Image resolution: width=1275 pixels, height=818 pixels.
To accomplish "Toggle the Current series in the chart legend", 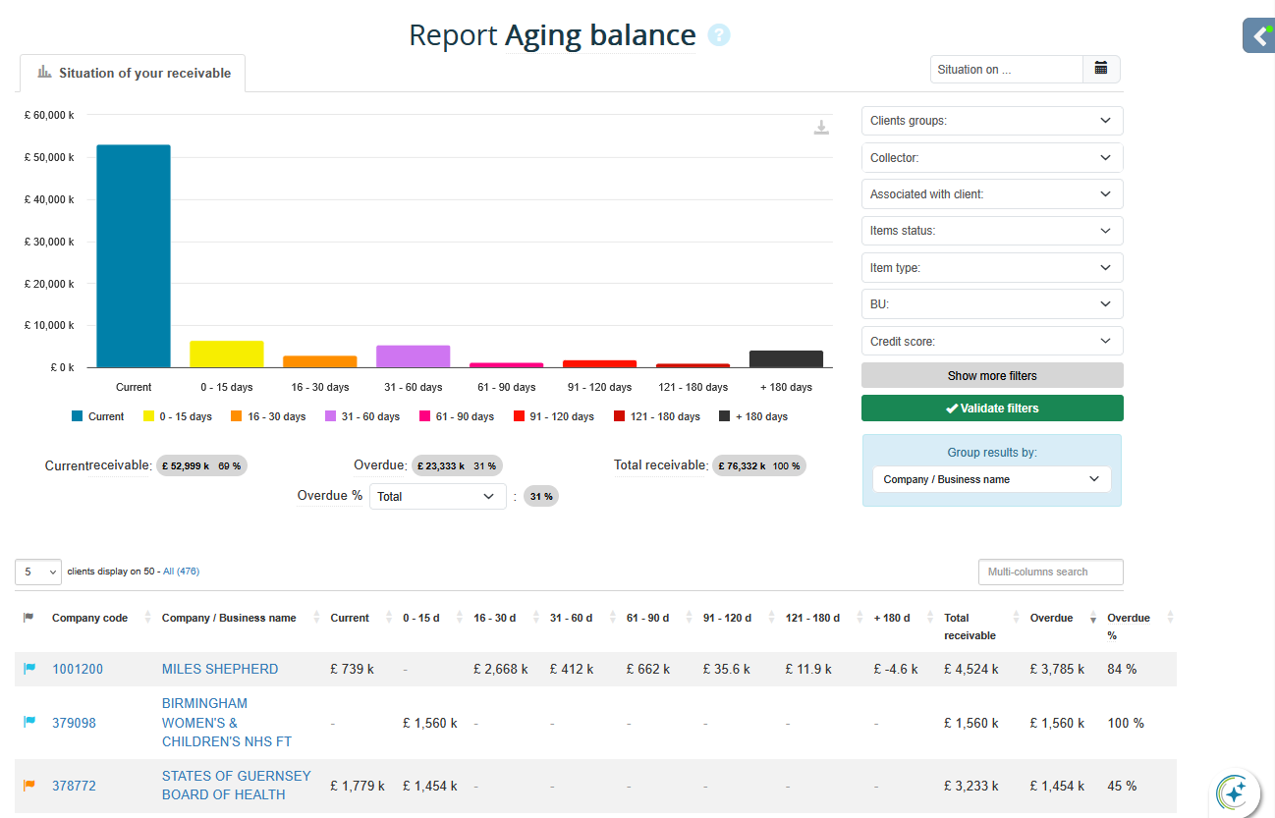I will tap(97, 416).
